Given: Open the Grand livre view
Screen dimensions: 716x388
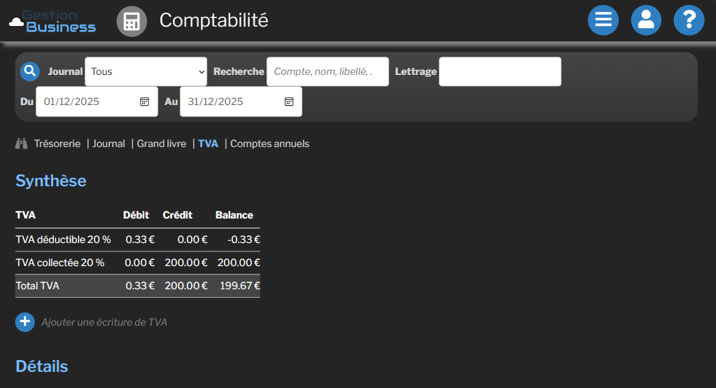Looking at the screenshot, I should pos(162,144).
